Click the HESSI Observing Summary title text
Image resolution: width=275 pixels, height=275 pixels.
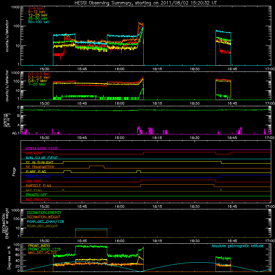(146, 3)
